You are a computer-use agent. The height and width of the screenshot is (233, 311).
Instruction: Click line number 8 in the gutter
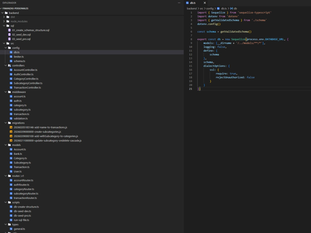click(191, 39)
